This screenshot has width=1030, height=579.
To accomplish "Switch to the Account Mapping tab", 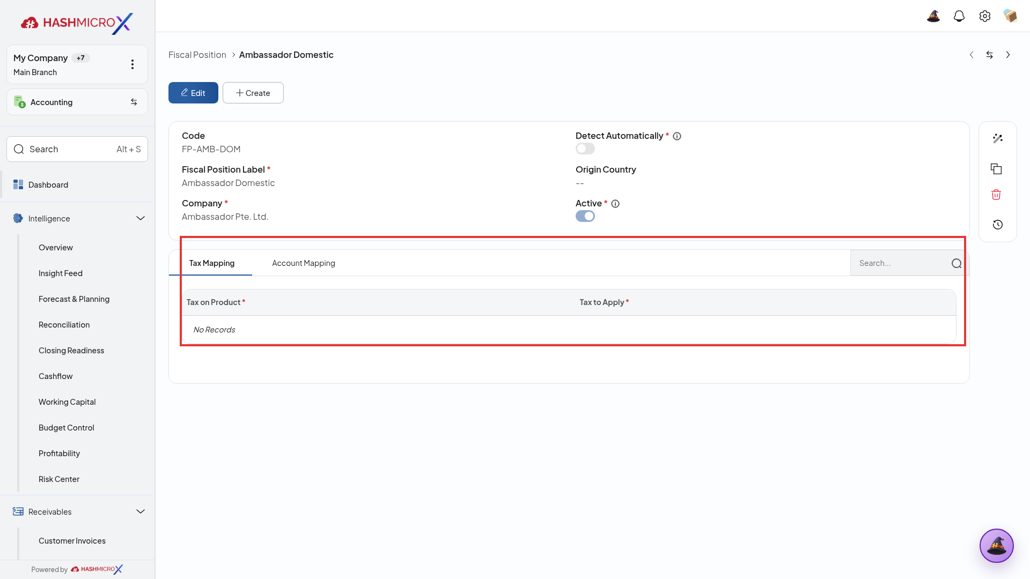I will (x=304, y=263).
